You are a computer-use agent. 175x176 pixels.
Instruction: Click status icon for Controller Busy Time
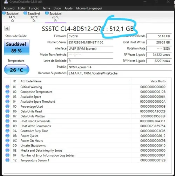tap(7, 131)
